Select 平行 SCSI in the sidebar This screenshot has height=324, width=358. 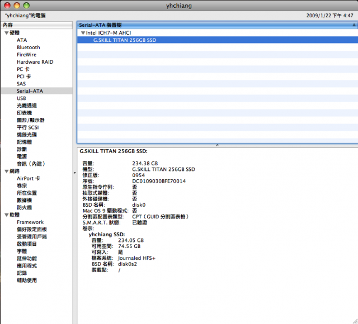(x=28, y=127)
